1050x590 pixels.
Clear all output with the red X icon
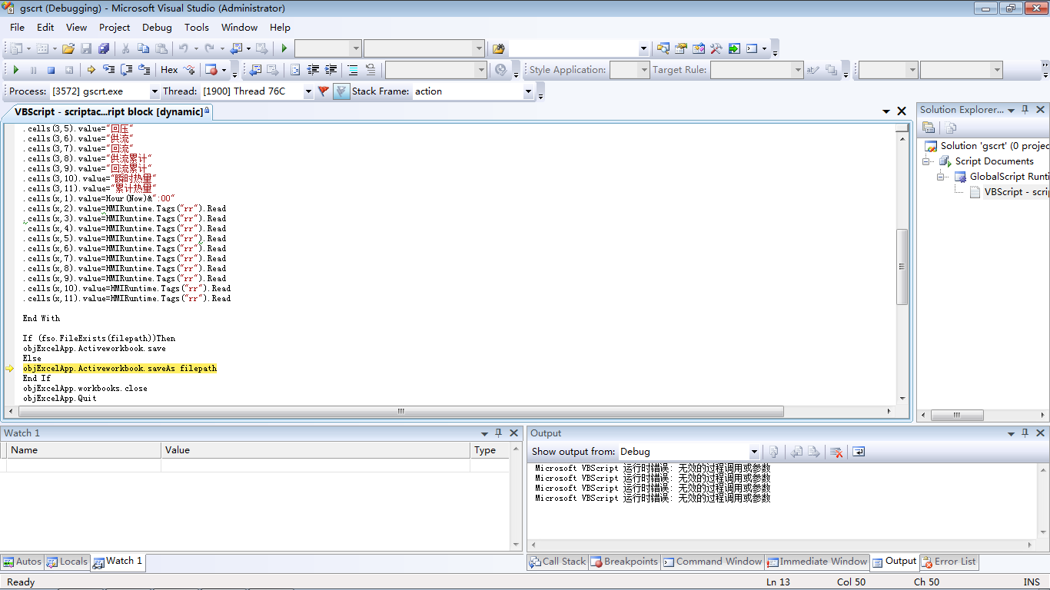(x=836, y=452)
